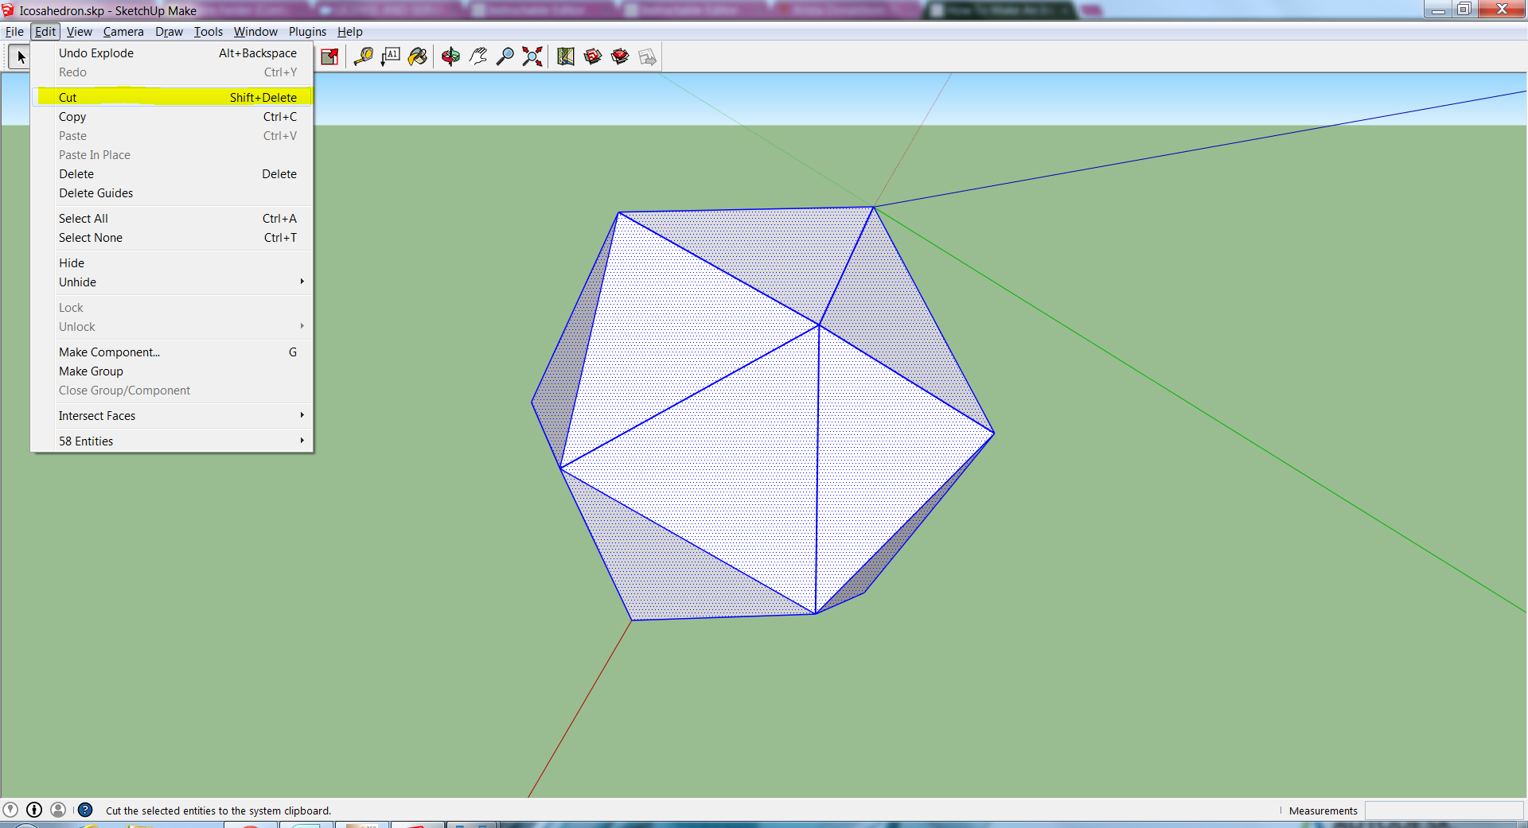Image resolution: width=1528 pixels, height=828 pixels.
Task: Open the View menu
Action: pyautogui.click(x=79, y=32)
